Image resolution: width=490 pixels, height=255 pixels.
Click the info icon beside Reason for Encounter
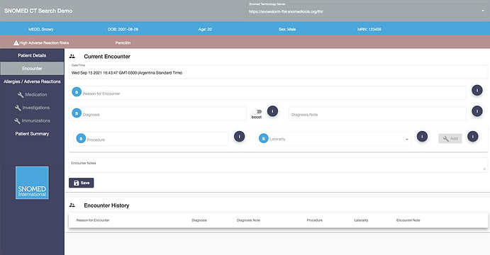(477, 91)
